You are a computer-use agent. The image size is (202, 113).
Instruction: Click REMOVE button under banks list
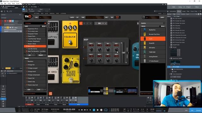click(x=41, y=55)
